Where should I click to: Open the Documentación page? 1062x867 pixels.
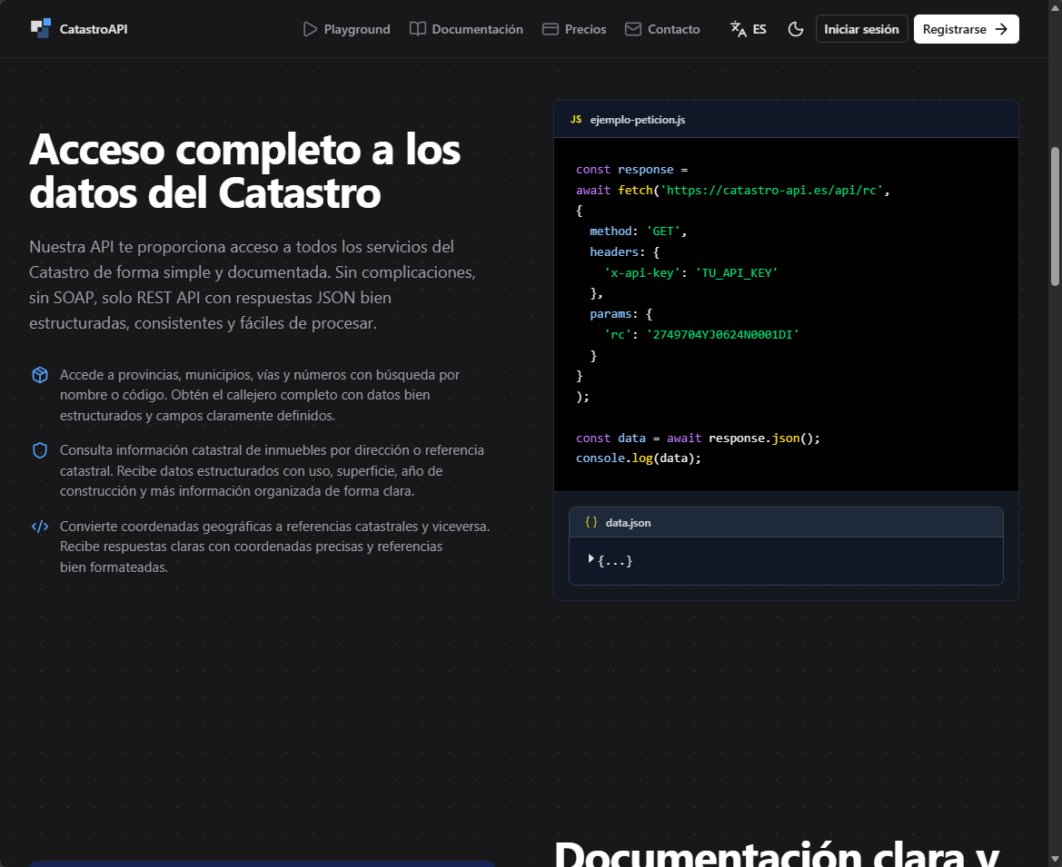pyautogui.click(x=476, y=28)
